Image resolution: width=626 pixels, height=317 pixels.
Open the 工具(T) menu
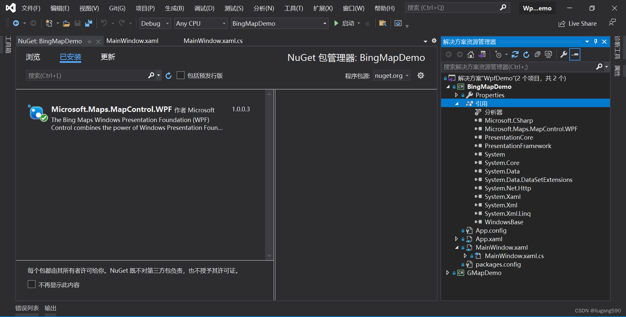click(293, 8)
